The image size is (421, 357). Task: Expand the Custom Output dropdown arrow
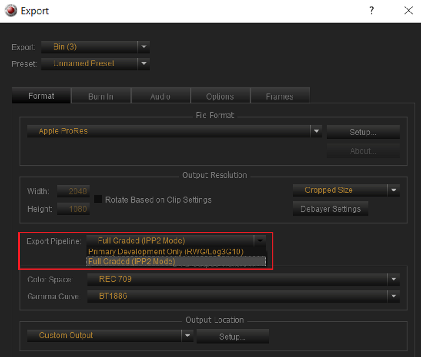pyautogui.click(x=187, y=336)
